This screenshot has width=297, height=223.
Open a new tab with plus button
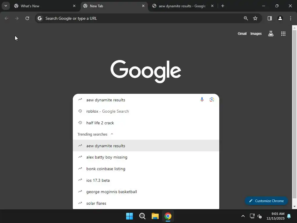click(x=223, y=6)
